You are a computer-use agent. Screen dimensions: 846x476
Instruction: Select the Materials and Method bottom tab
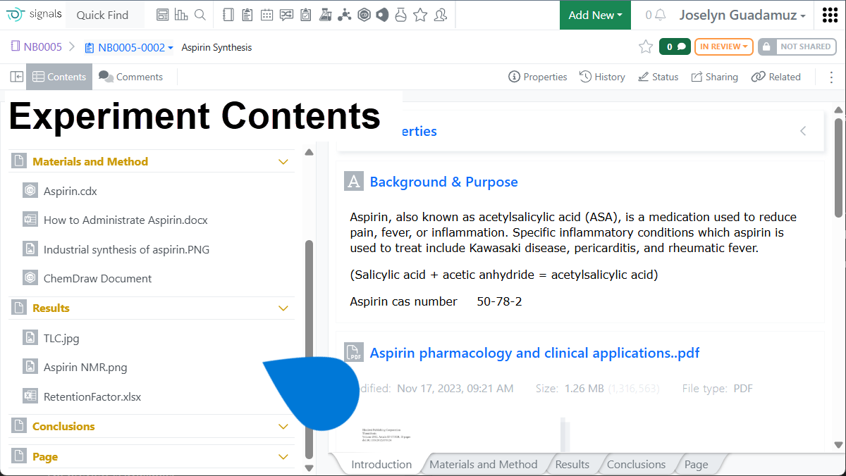(x=483, y=465)
